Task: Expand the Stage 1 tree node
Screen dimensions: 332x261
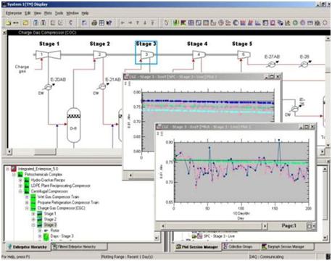Action: click(33, 214)
